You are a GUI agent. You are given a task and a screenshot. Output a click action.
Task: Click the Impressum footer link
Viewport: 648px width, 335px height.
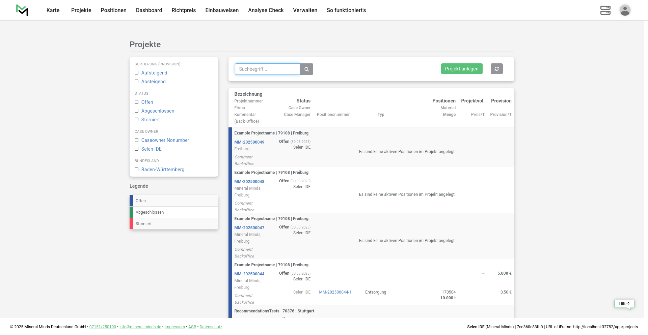tap(174, 327)
